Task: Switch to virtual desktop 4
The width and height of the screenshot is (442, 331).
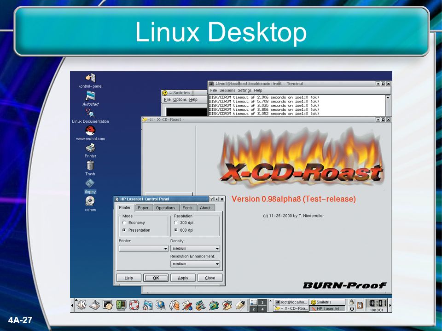Action: (262, 309)
